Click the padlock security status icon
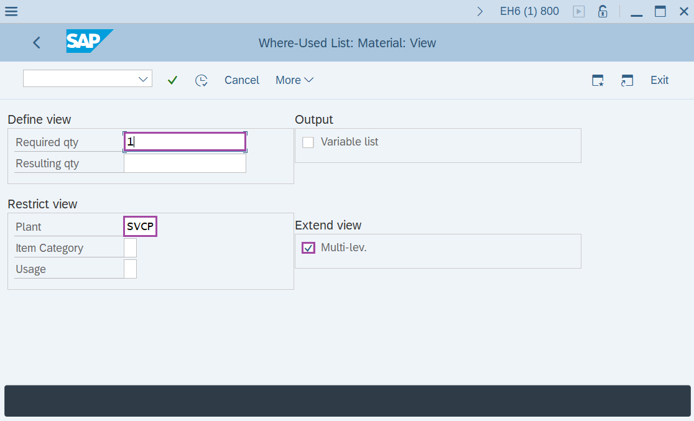 pos(602,11)
